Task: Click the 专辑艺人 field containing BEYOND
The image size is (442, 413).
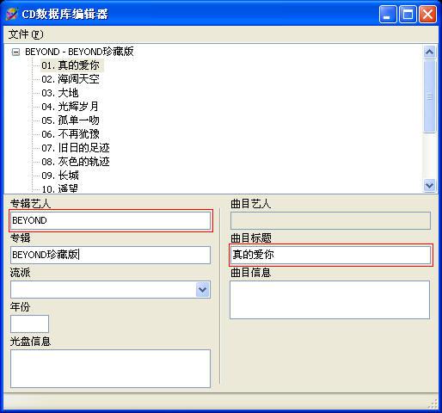Action: coord(111,220)
